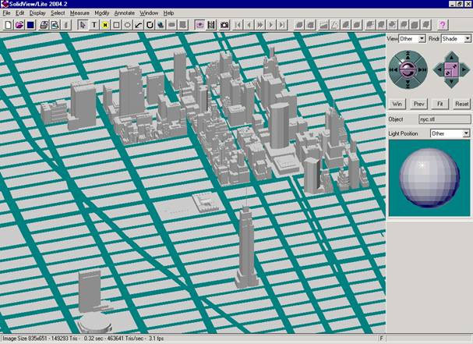This screenshot has width=473, height=344.
Task: Expand the View dropdown
Action: [x=422, y=38]
